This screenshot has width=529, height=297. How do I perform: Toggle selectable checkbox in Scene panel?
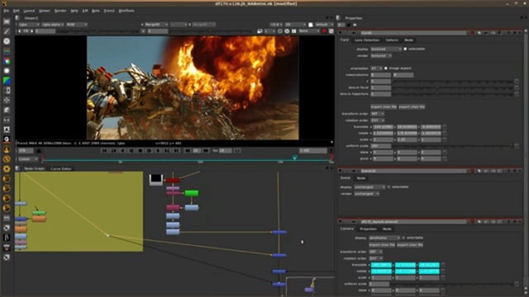(x=388, y=187)
